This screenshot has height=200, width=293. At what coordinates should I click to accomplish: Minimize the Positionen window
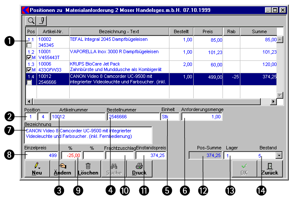(x=268, y=10)
